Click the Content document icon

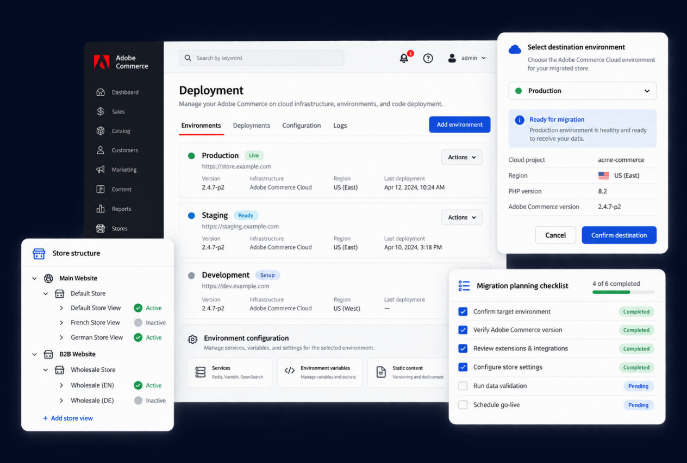click(101, 189)
